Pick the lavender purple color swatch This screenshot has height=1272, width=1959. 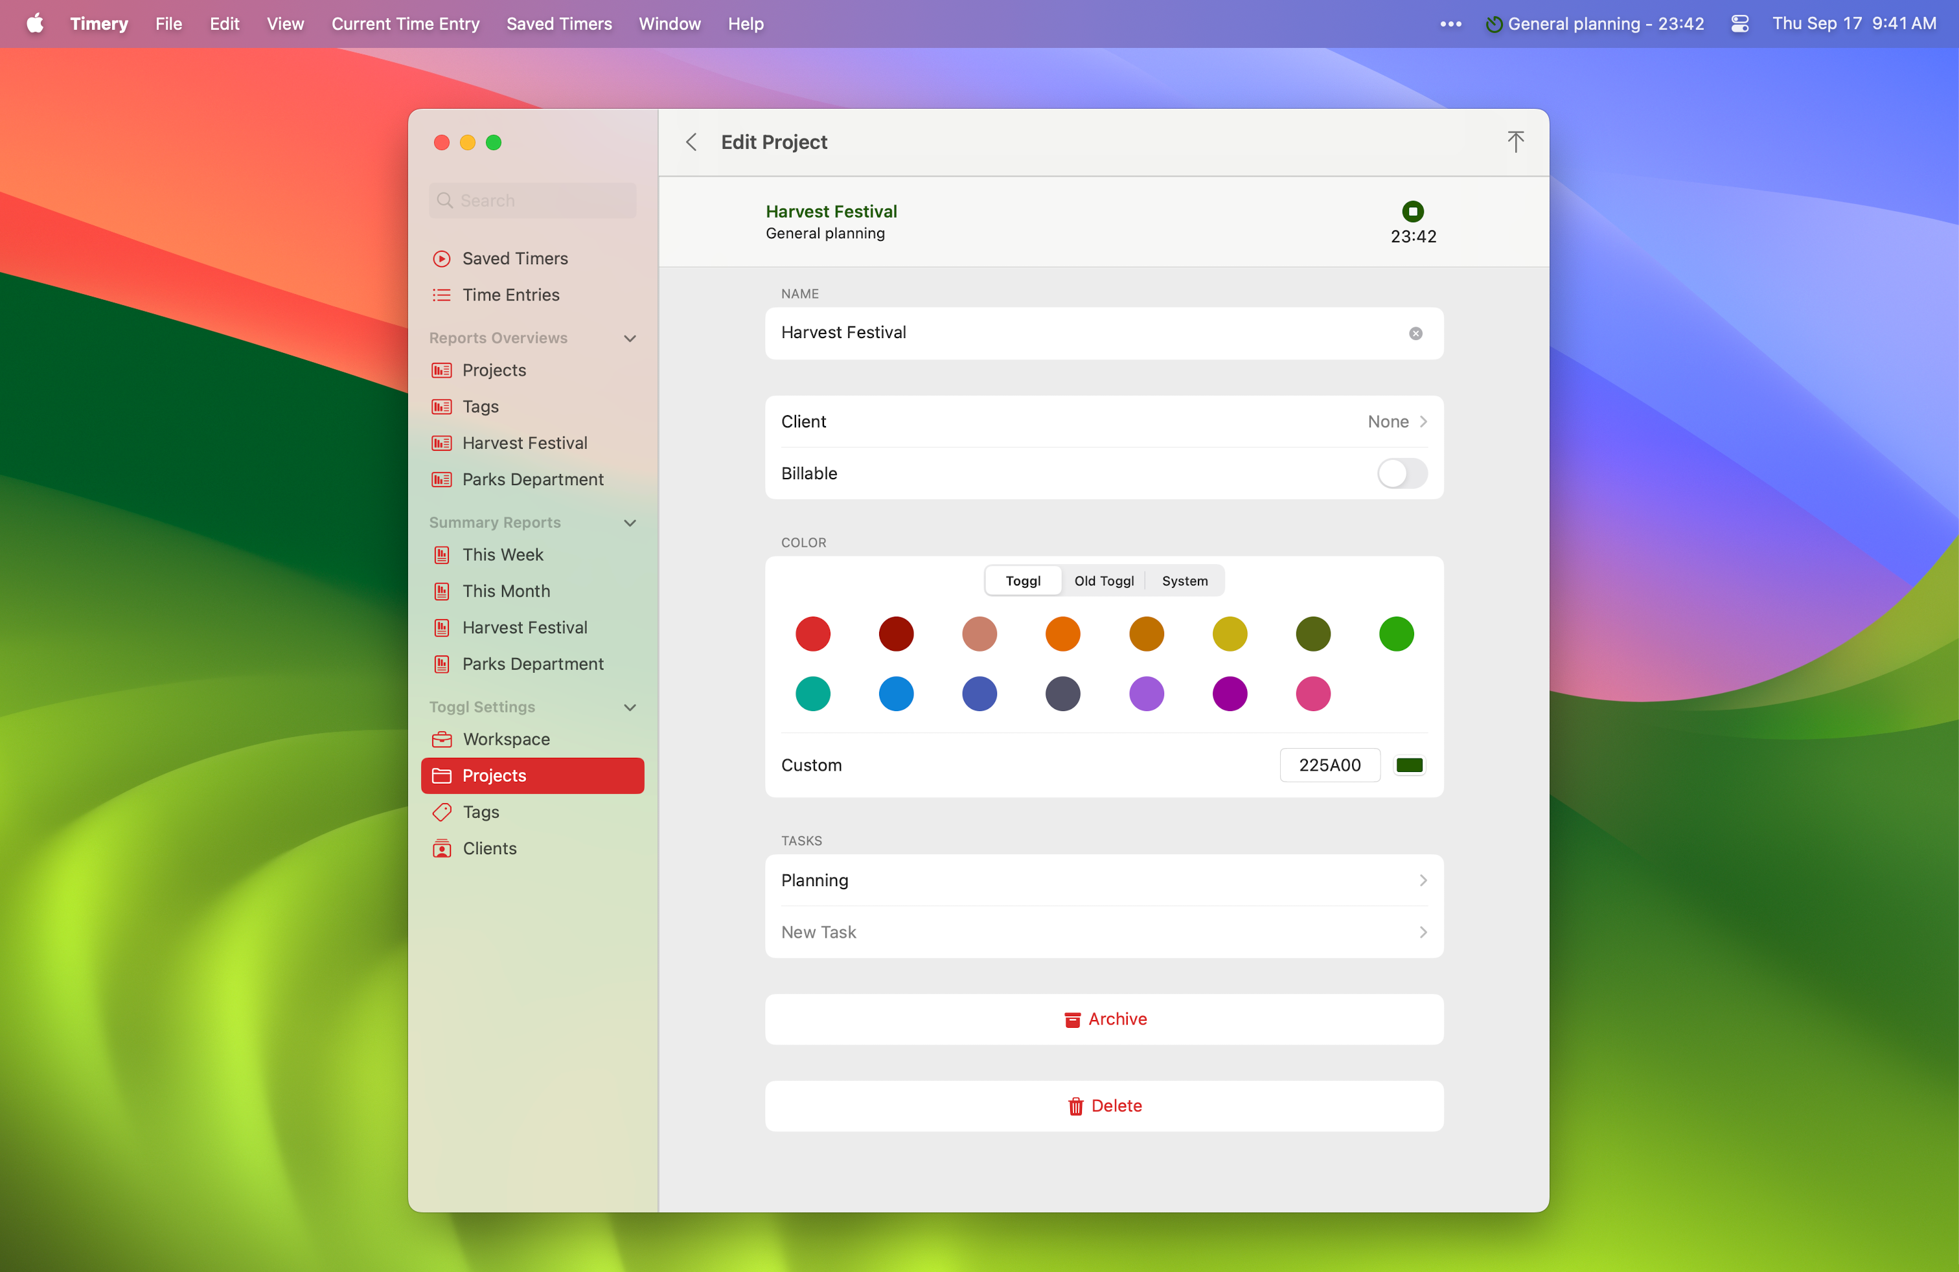pos(1146,693)
